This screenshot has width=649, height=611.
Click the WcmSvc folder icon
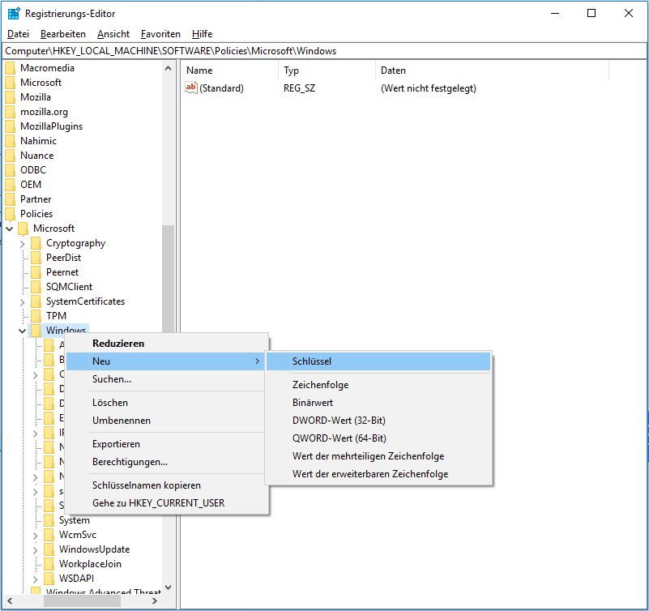[x=49, y=535]
